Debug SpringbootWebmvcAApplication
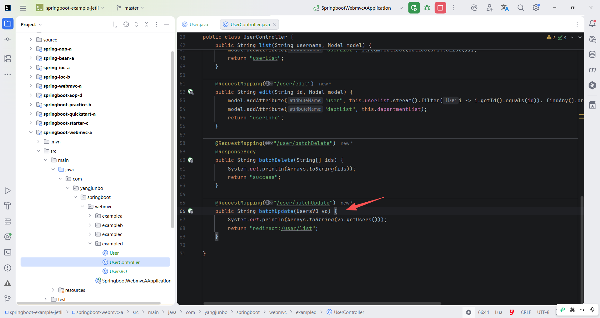Image resolution: width=600 pixels, height=318 pixels. [x=427, y=8]
